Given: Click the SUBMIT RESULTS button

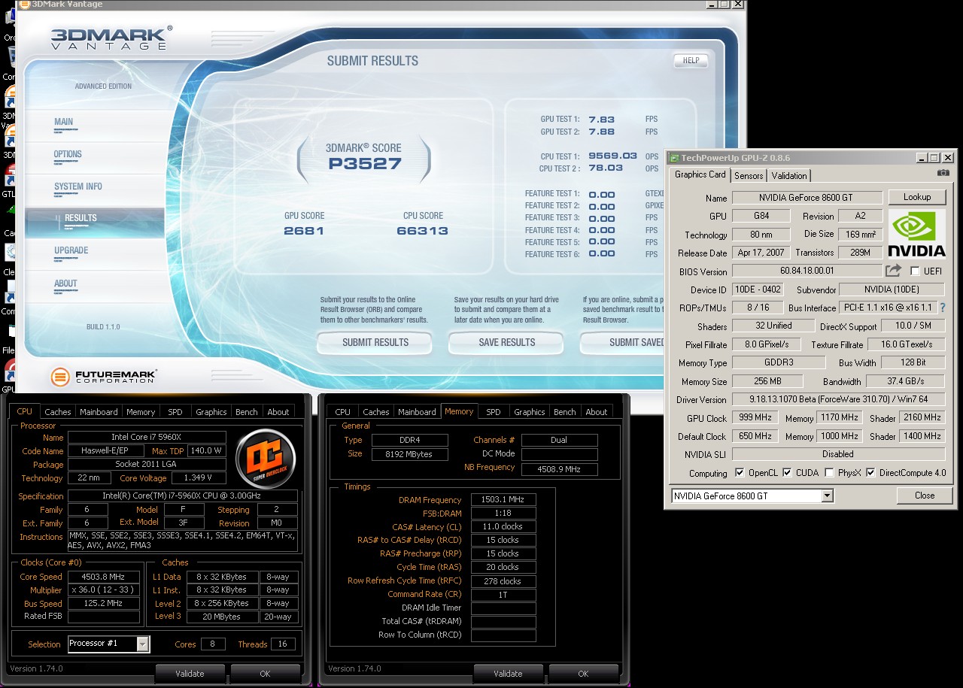Looking at the screenshot, I should click(x=375, y=343).
